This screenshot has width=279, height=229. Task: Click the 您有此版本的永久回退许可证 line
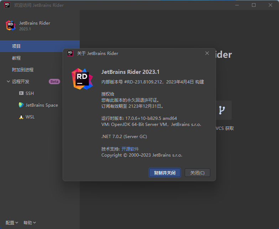(x=130, y=100)
